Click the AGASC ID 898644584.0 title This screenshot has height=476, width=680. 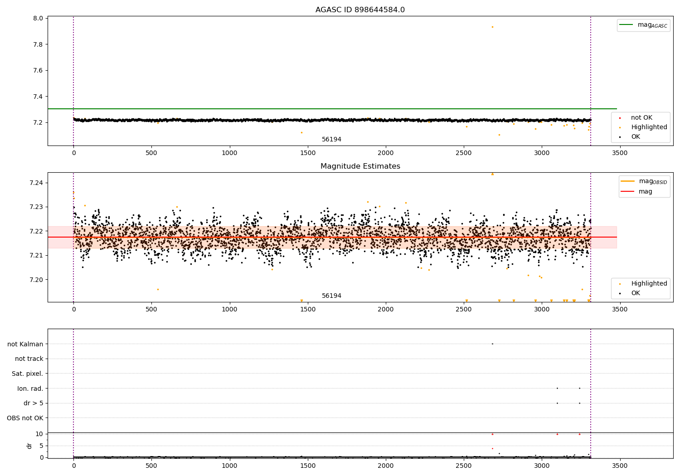coord(360,10)
